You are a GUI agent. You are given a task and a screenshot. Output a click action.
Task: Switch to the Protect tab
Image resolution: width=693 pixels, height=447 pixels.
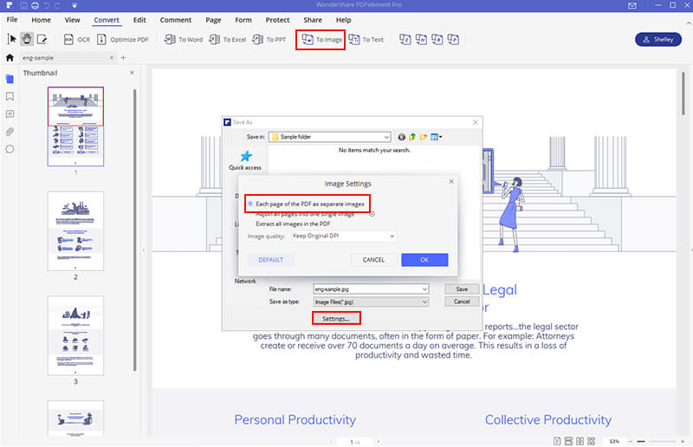click(277, 20)
